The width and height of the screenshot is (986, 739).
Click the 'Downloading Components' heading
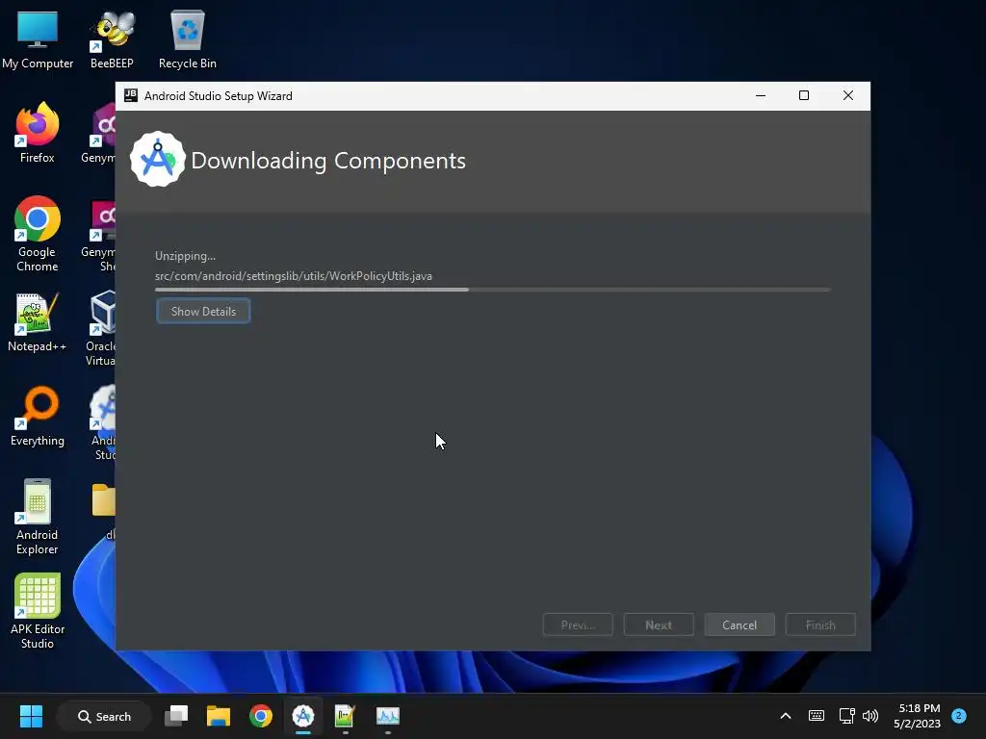(328, 161)
